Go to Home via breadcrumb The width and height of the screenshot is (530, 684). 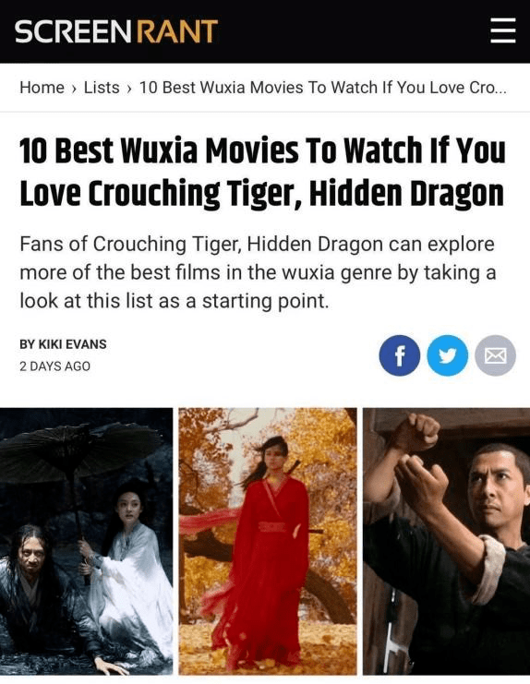click(42, 88)
